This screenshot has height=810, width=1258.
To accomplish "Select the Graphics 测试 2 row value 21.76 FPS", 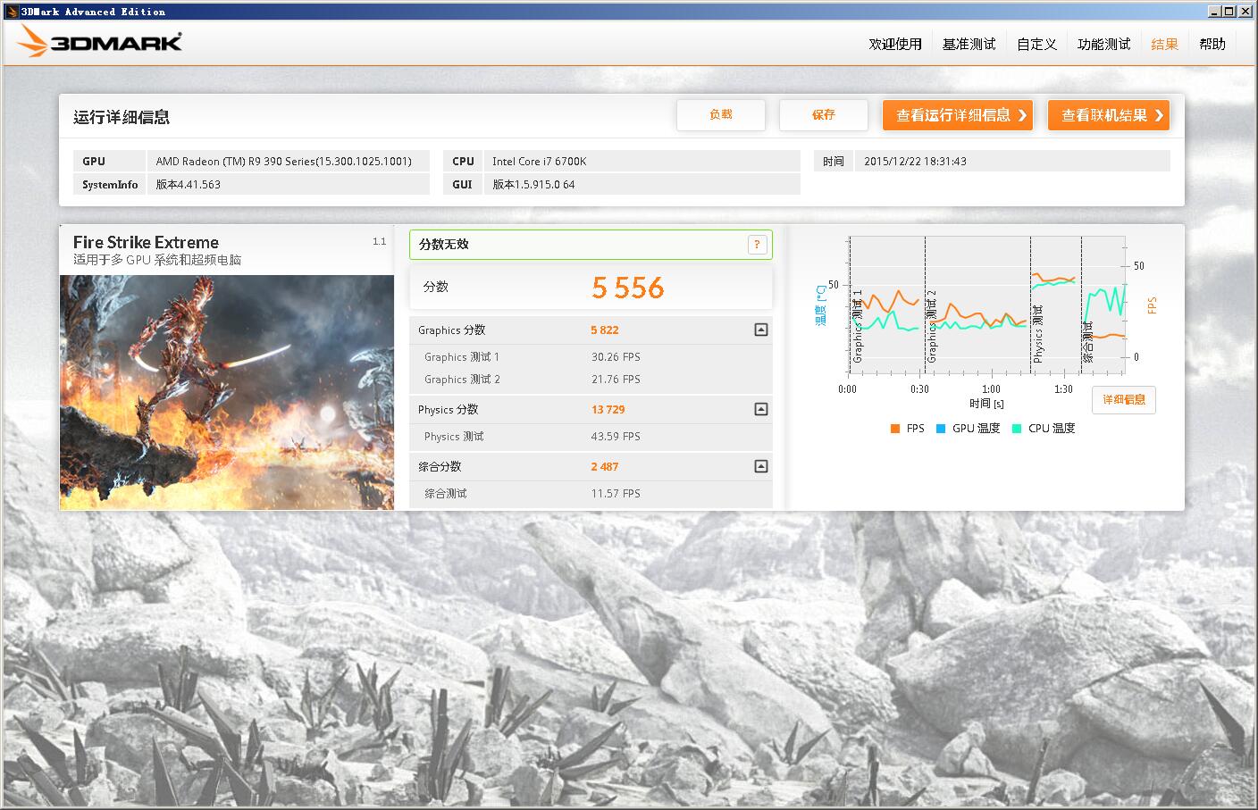I will pyautogui.click(x=616, y=380).
